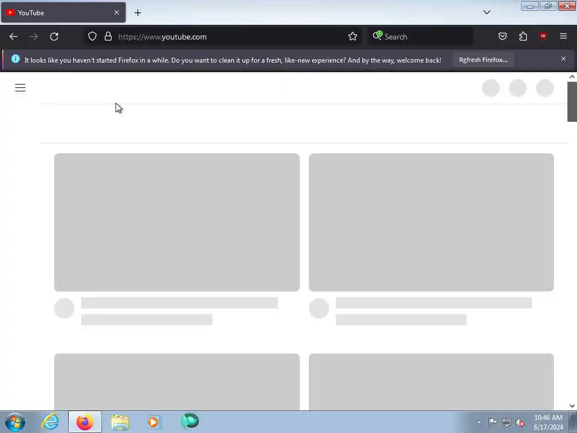Open the Pocket save icon
577x433 pixels.
(x=503, y=37)
